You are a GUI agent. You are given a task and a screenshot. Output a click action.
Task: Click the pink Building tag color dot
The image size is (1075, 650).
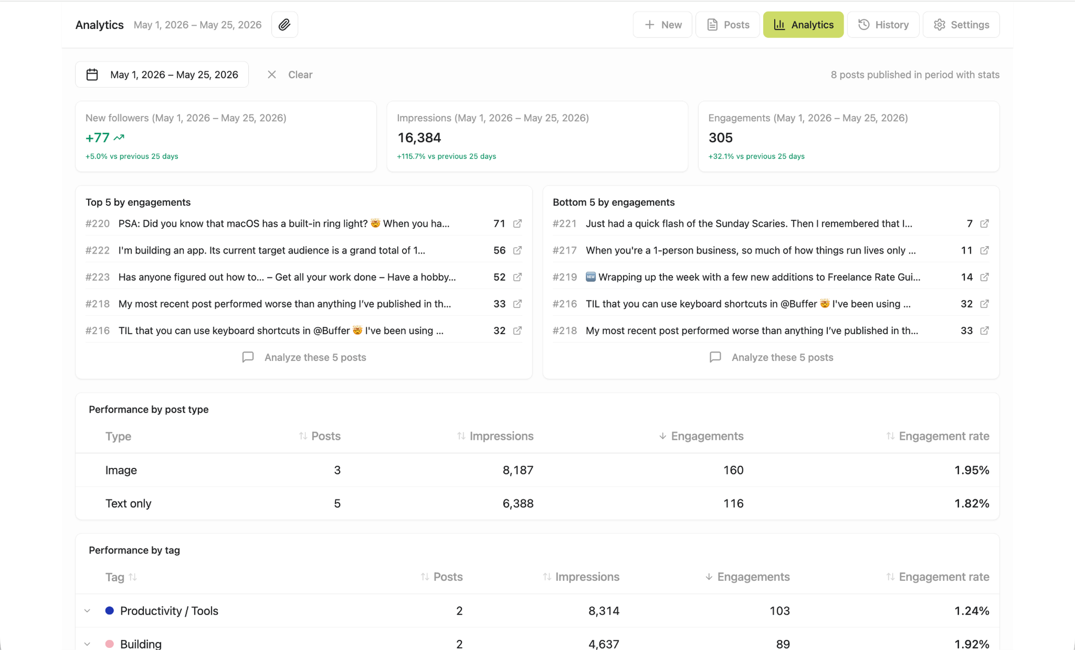pos(110,644)
